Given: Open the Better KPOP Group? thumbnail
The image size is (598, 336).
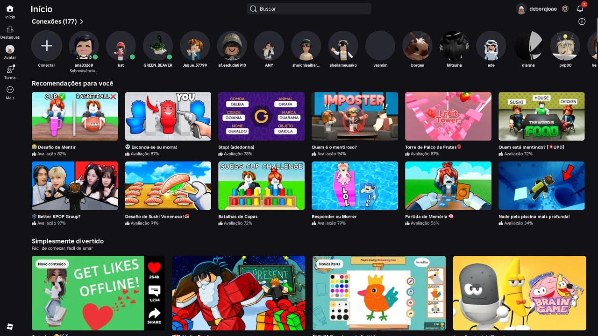Looking at the screenshot, I should pos(75,186).
